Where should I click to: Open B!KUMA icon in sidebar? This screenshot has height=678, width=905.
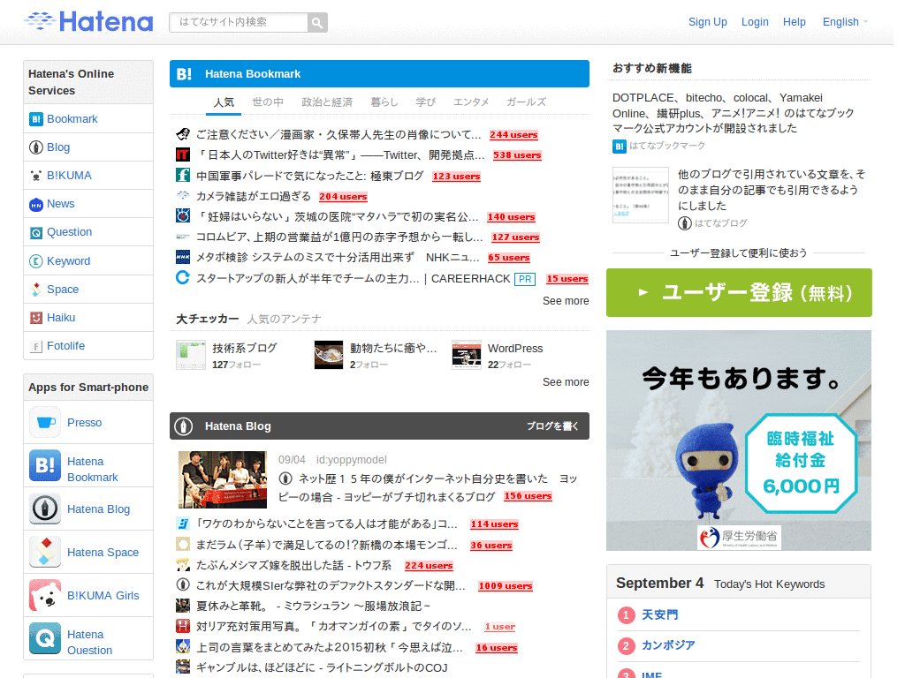[x=35, y=176]
